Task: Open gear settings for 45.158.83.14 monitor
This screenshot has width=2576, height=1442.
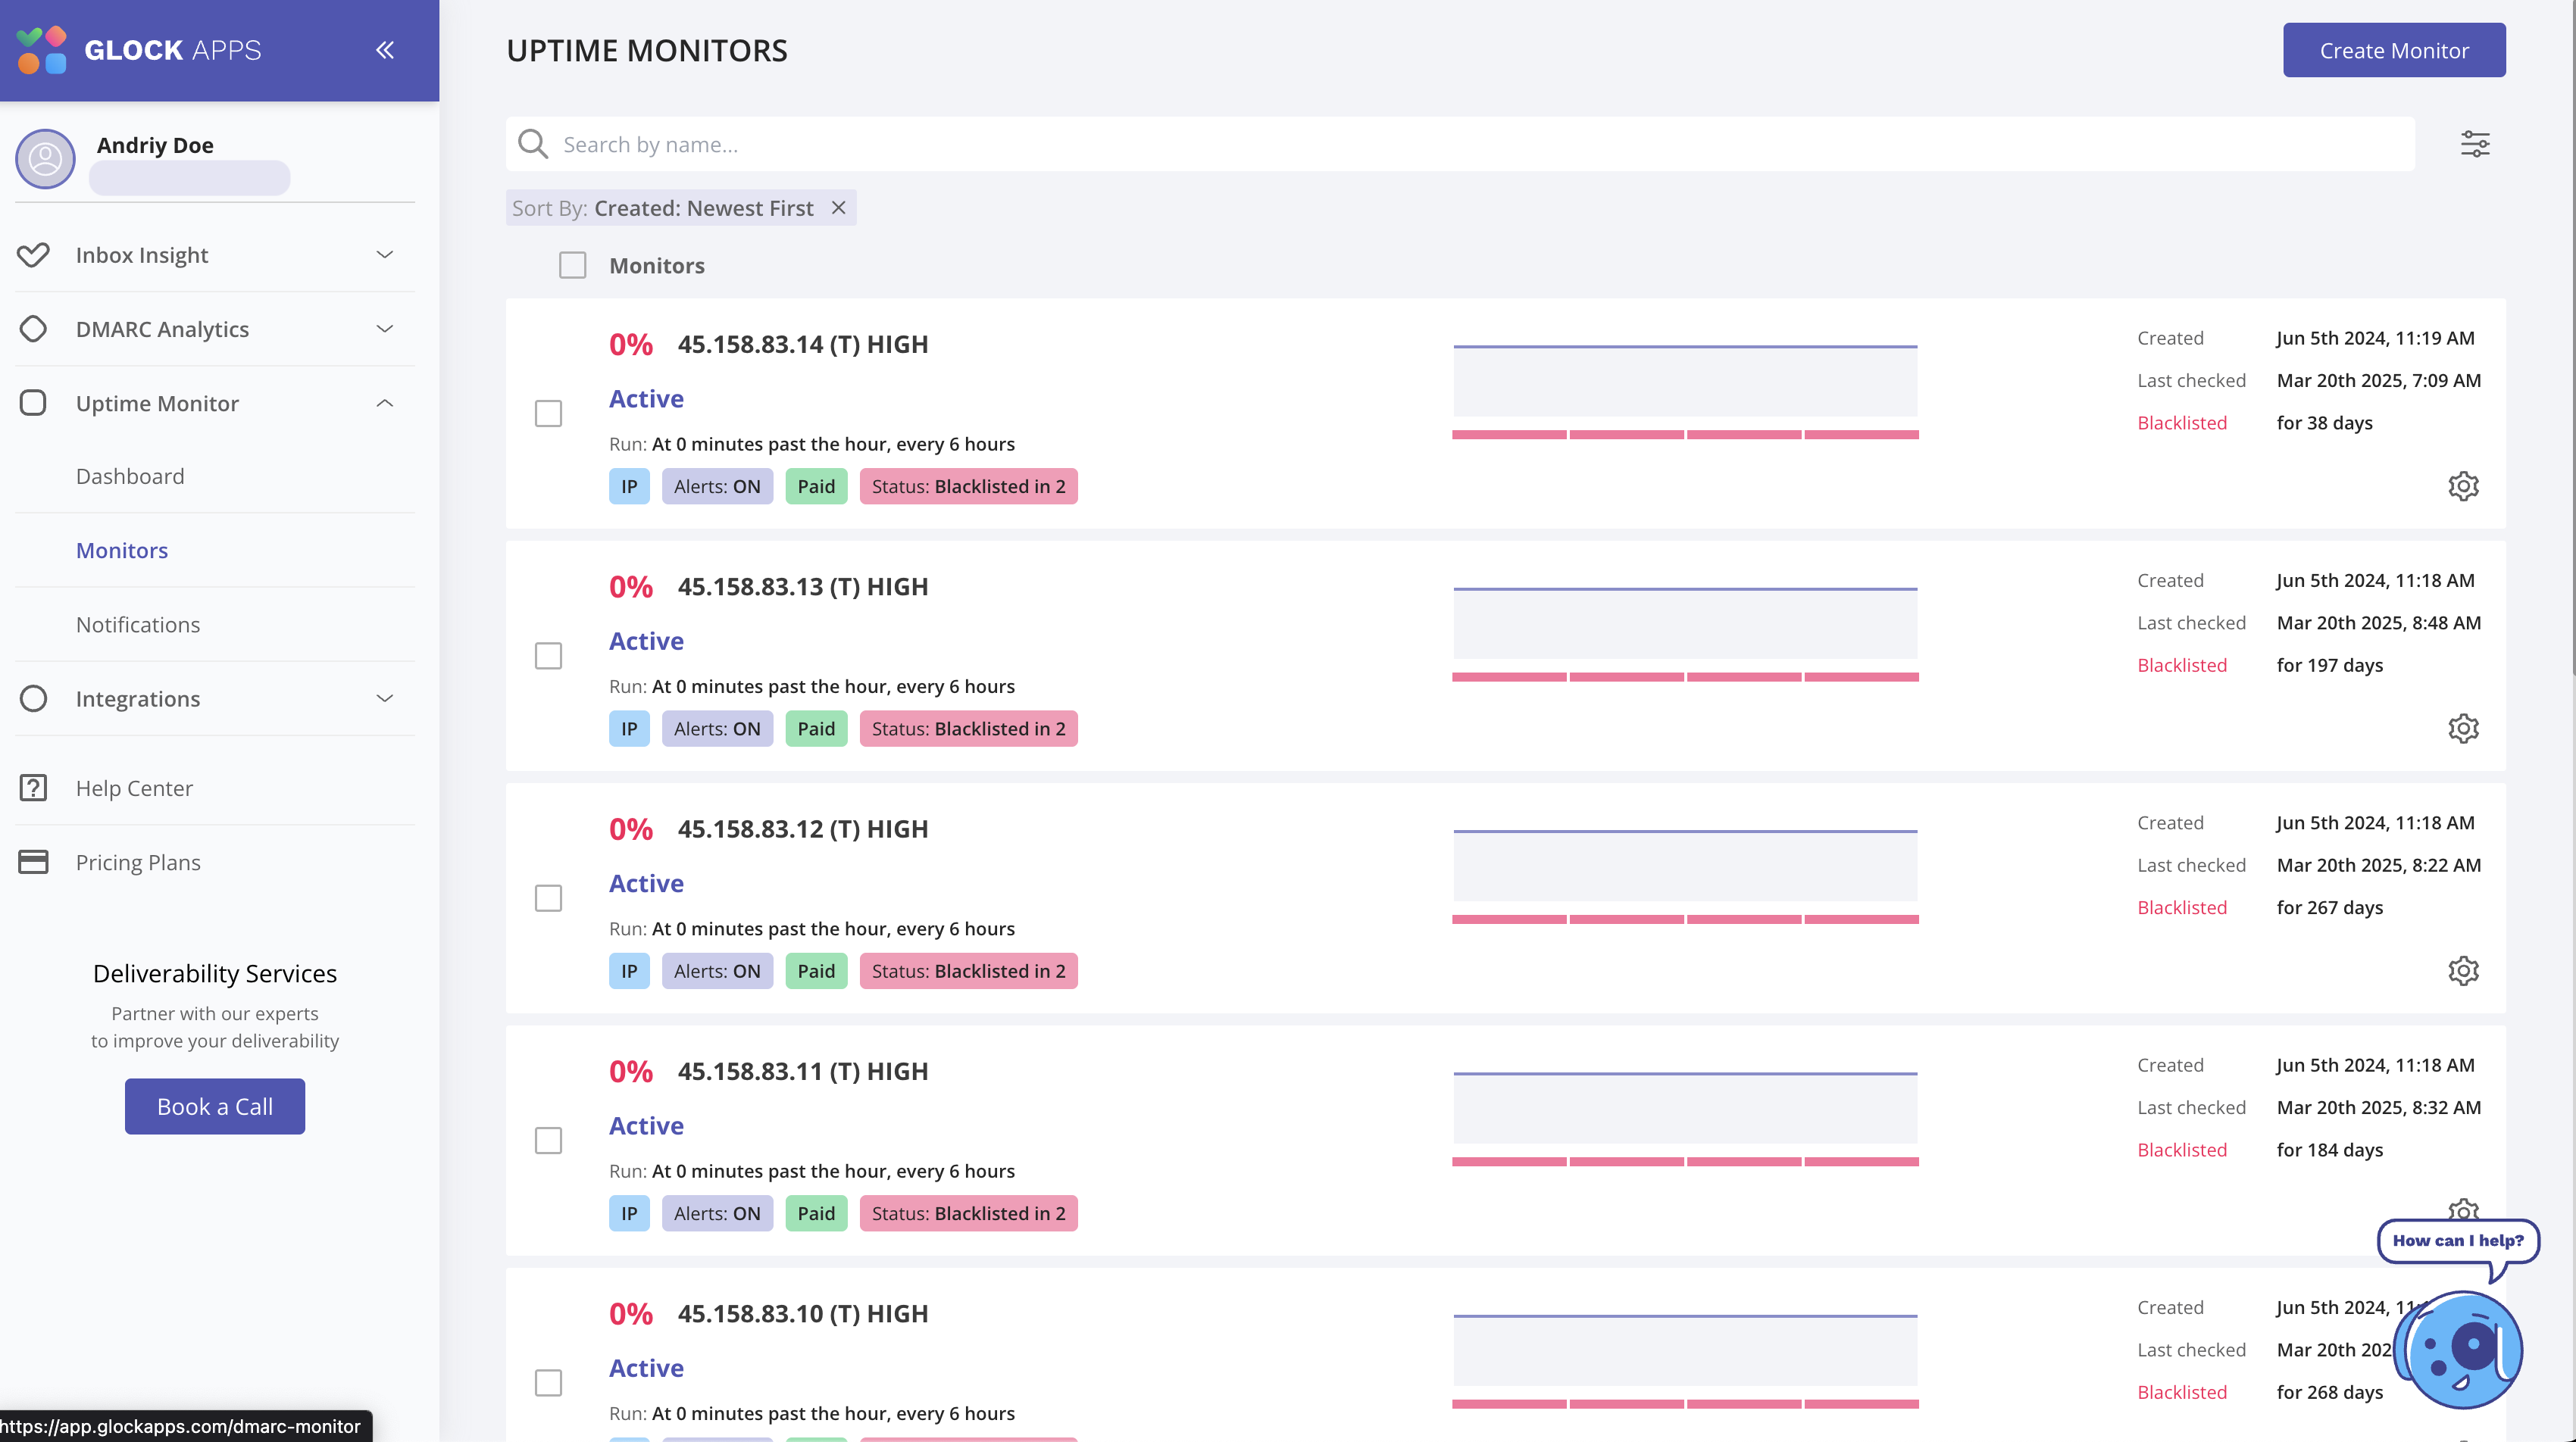Action: point(2463,487)
